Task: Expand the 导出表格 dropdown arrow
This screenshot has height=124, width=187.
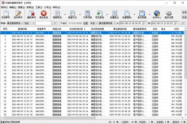Action: tap(107, 15)
